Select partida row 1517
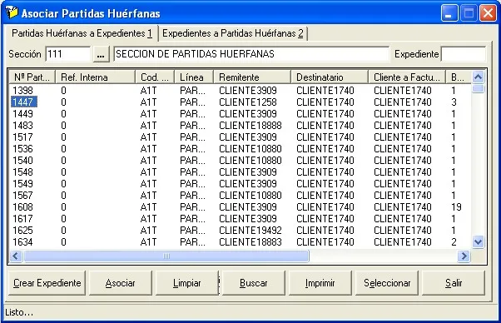This screenshot has width=501, height=323. (240, 137)
